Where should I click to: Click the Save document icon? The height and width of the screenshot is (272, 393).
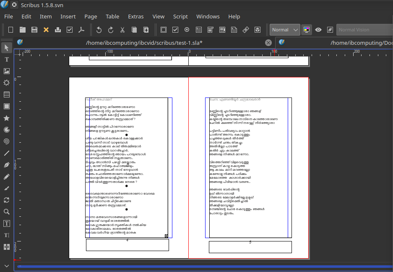(34, 30)
